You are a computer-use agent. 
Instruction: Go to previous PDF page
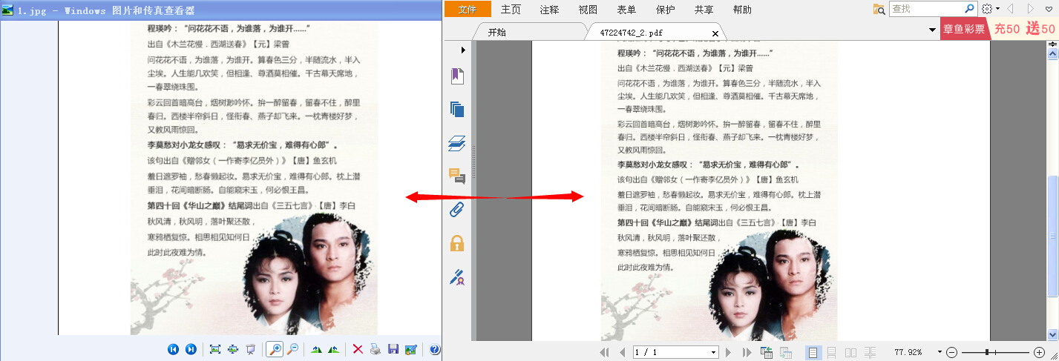622,352
